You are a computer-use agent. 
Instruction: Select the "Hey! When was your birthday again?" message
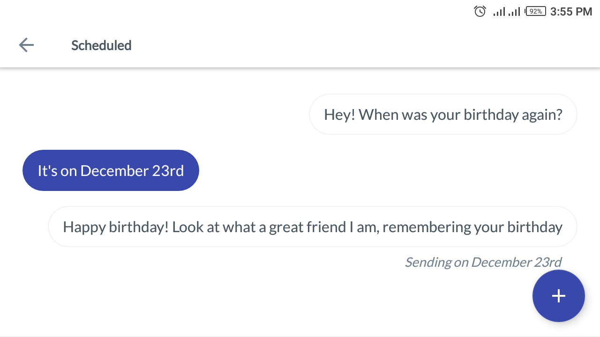[x=443, y=114]
